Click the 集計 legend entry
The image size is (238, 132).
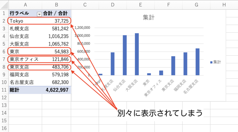(215, 62)
